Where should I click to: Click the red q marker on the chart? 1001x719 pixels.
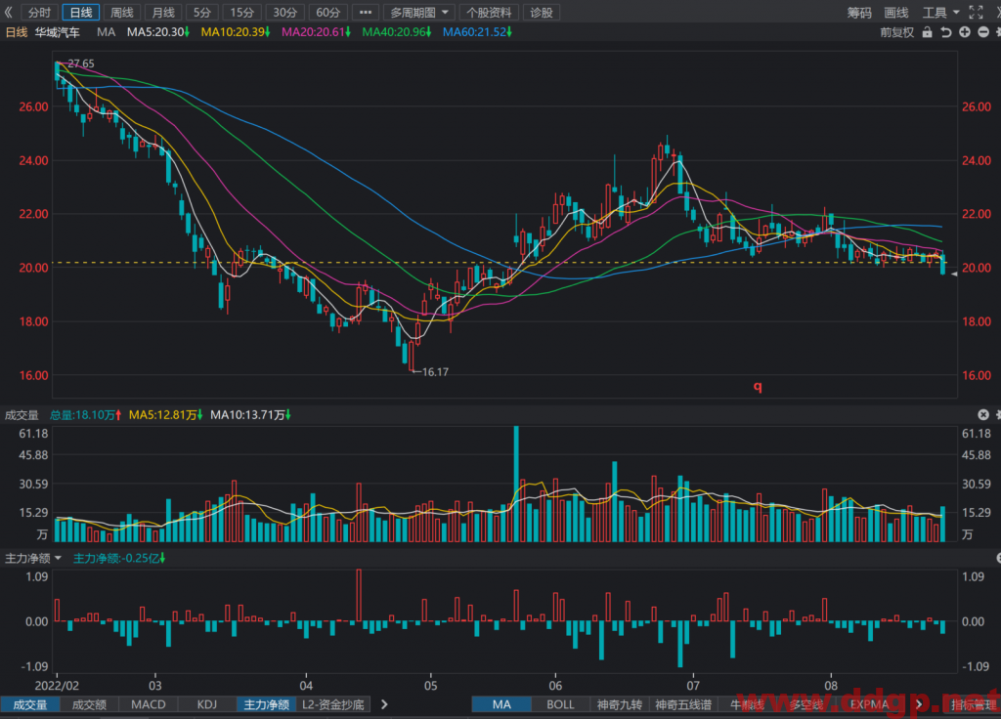tap(758, 386)
